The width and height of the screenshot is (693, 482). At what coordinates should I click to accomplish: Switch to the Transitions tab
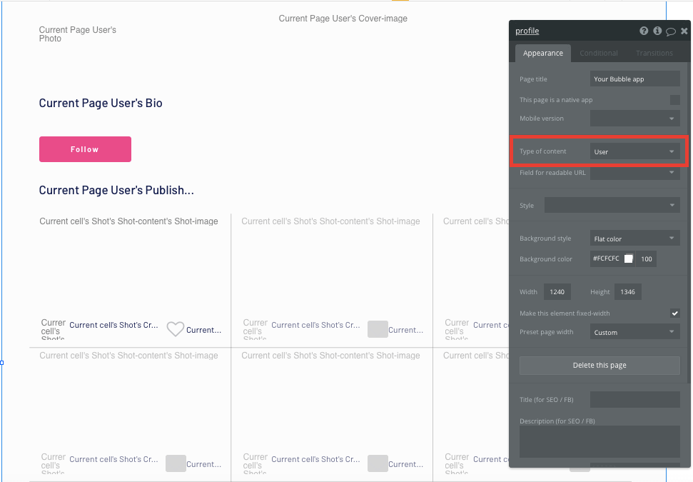[x=654, y=52]
